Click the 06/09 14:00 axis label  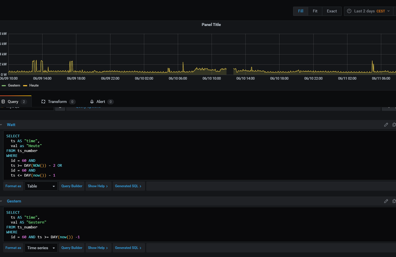(42, 78)
